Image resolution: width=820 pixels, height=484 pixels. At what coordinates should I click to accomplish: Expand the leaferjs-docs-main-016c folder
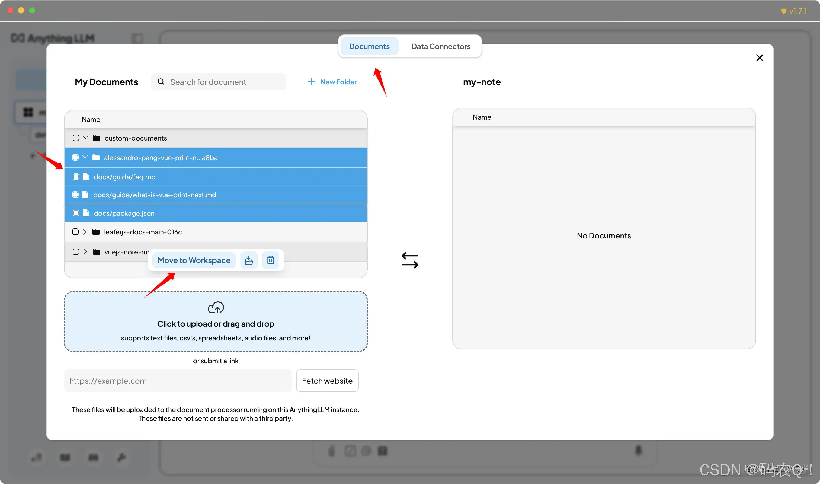click(85, 232)
